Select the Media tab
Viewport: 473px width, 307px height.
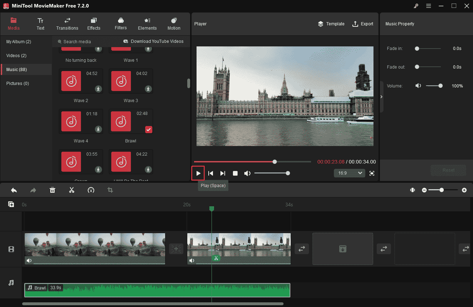(x=14, y=24)
